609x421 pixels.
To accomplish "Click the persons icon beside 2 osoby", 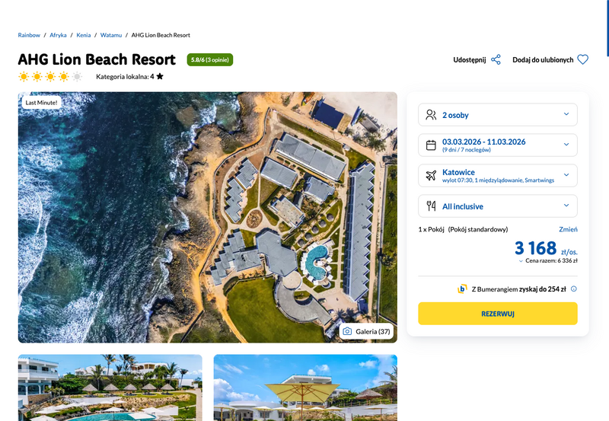I will (x=431, y=115).
